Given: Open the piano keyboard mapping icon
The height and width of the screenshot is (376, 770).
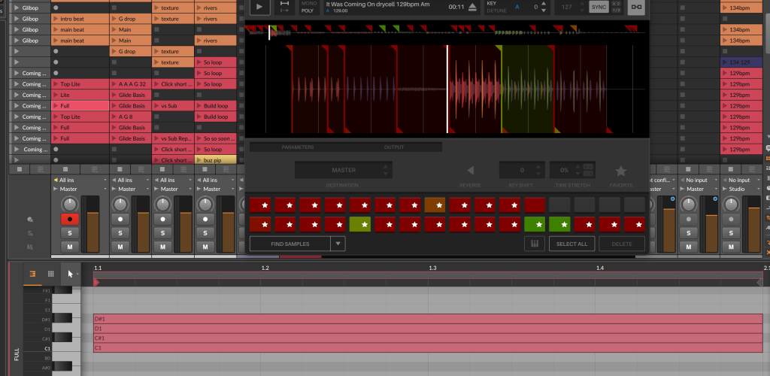Looking at the screenshot, I should [534, 244].
